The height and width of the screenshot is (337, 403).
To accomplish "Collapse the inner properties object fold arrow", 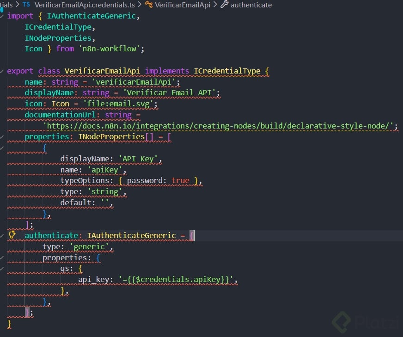I will pyautogui.click(x=2, y=258).
